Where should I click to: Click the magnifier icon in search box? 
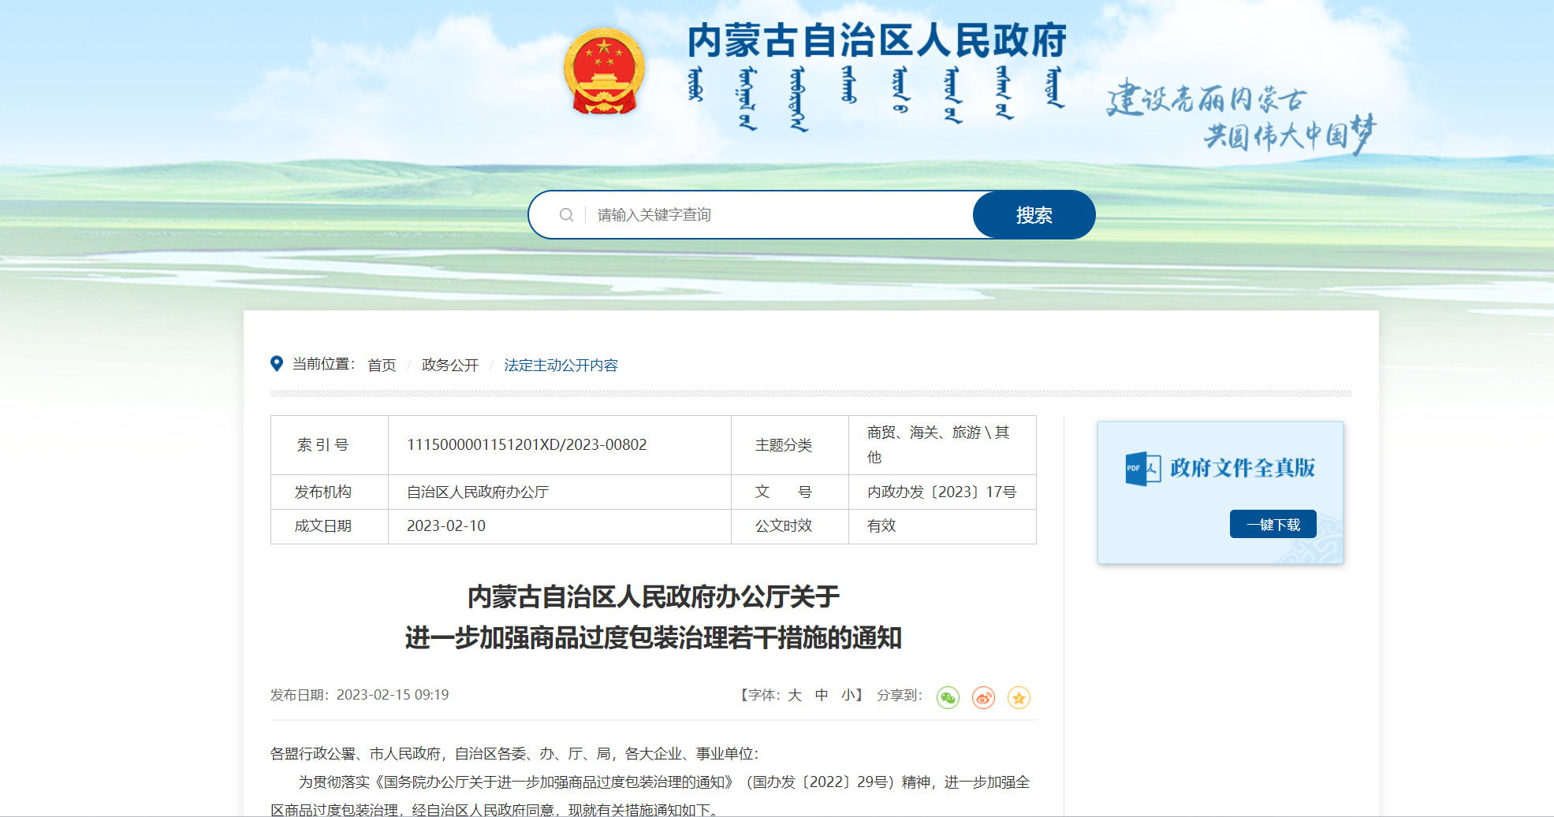pyautogui.click(x=566, y=215)
